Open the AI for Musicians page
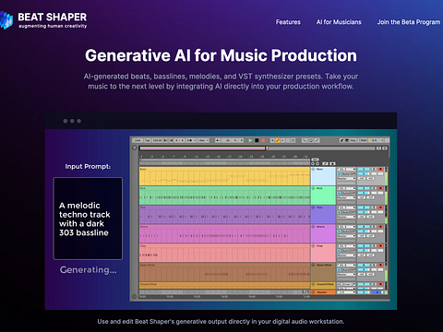The height and width of the screenshot is (332, 443). 339,22
